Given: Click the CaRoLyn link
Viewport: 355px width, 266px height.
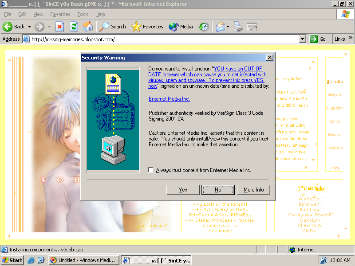Looking at the screenshot, I should click(x=310, y=220).
